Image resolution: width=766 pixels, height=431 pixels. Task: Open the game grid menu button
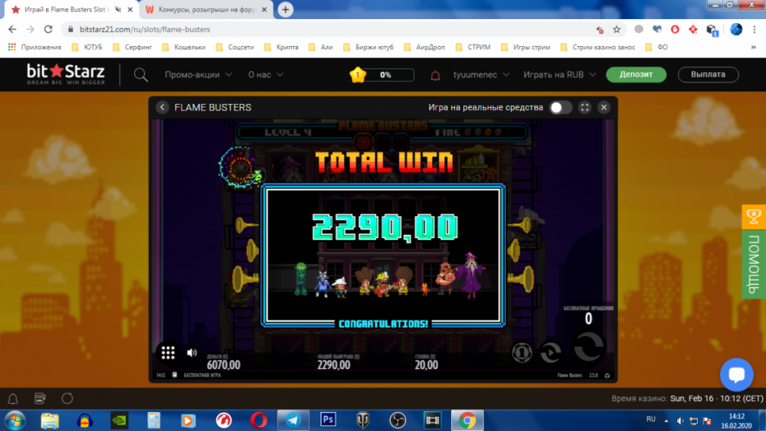click(x=169, y=353)
